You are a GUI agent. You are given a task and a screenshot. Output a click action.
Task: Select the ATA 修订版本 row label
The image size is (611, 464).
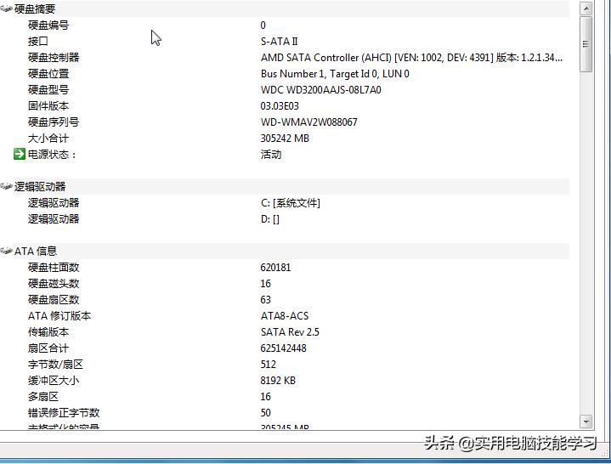tap(59, 316)
